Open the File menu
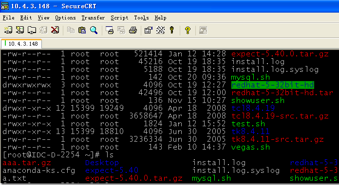Image resolution: width=339 pixels, height=185 pixels. [8, 17]
